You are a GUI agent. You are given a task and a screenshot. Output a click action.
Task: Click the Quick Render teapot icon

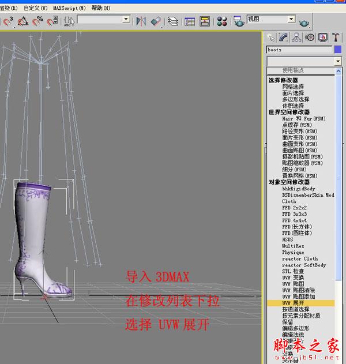click(x=304, y=23)
